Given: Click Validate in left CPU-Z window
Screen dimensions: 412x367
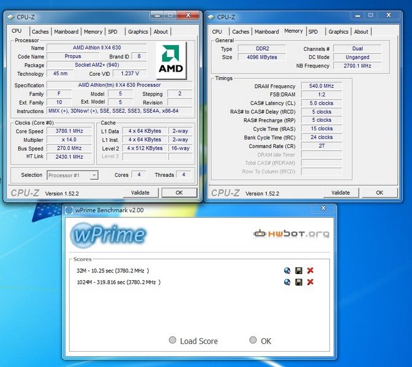Looking at the screenshot, I should [140, 193].
